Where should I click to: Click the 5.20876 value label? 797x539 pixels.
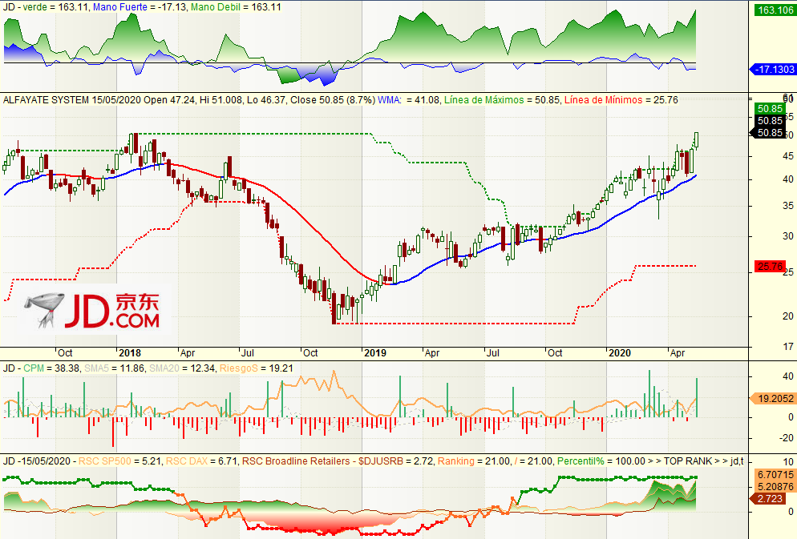pos(775,487)
